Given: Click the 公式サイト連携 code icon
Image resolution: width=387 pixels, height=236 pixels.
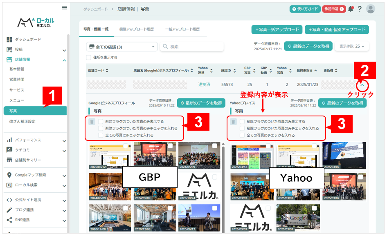Looking at the screenshot, I should tap(9, 200).
